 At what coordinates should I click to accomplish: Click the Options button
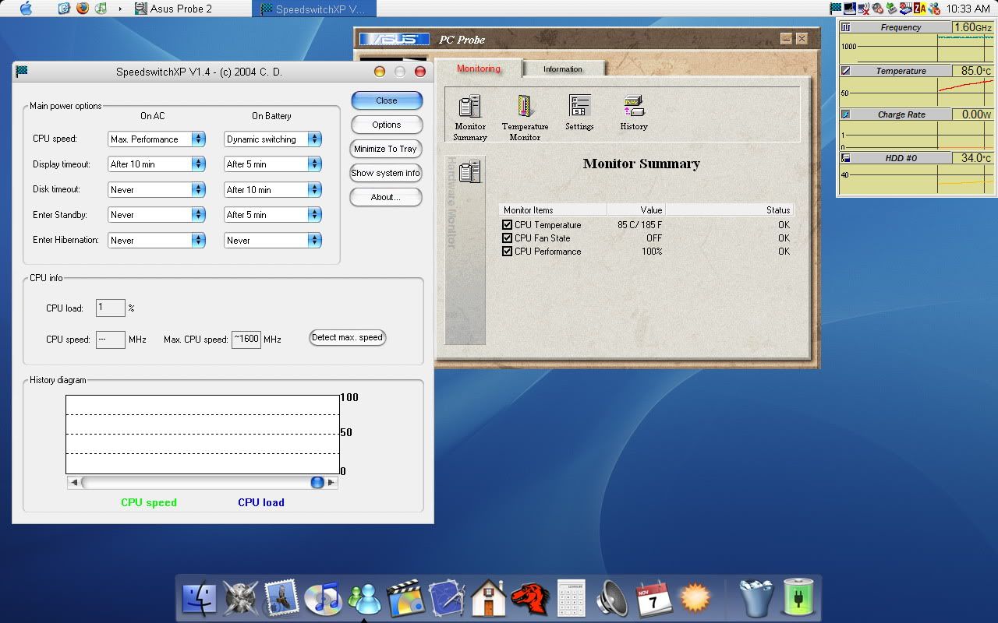[387, 125]
